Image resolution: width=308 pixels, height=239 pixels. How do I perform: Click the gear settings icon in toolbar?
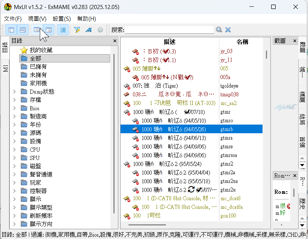100,30
